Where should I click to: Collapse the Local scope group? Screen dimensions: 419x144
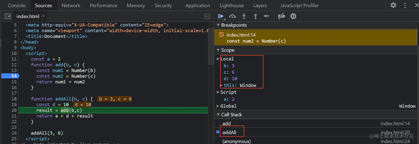(x=218, y=59)
